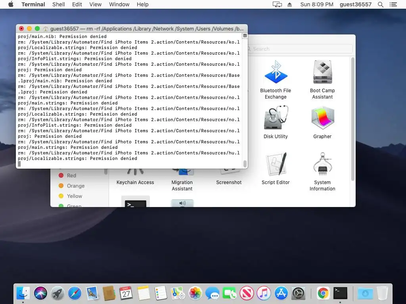This screenshot has height=304, width=406.
Task: Open Downloads folder in Dock
Action: [365, 293]
